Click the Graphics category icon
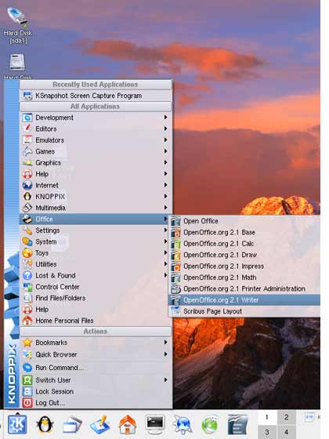The height and width of the screenshot is (439, 329). (x=27, y=163)
